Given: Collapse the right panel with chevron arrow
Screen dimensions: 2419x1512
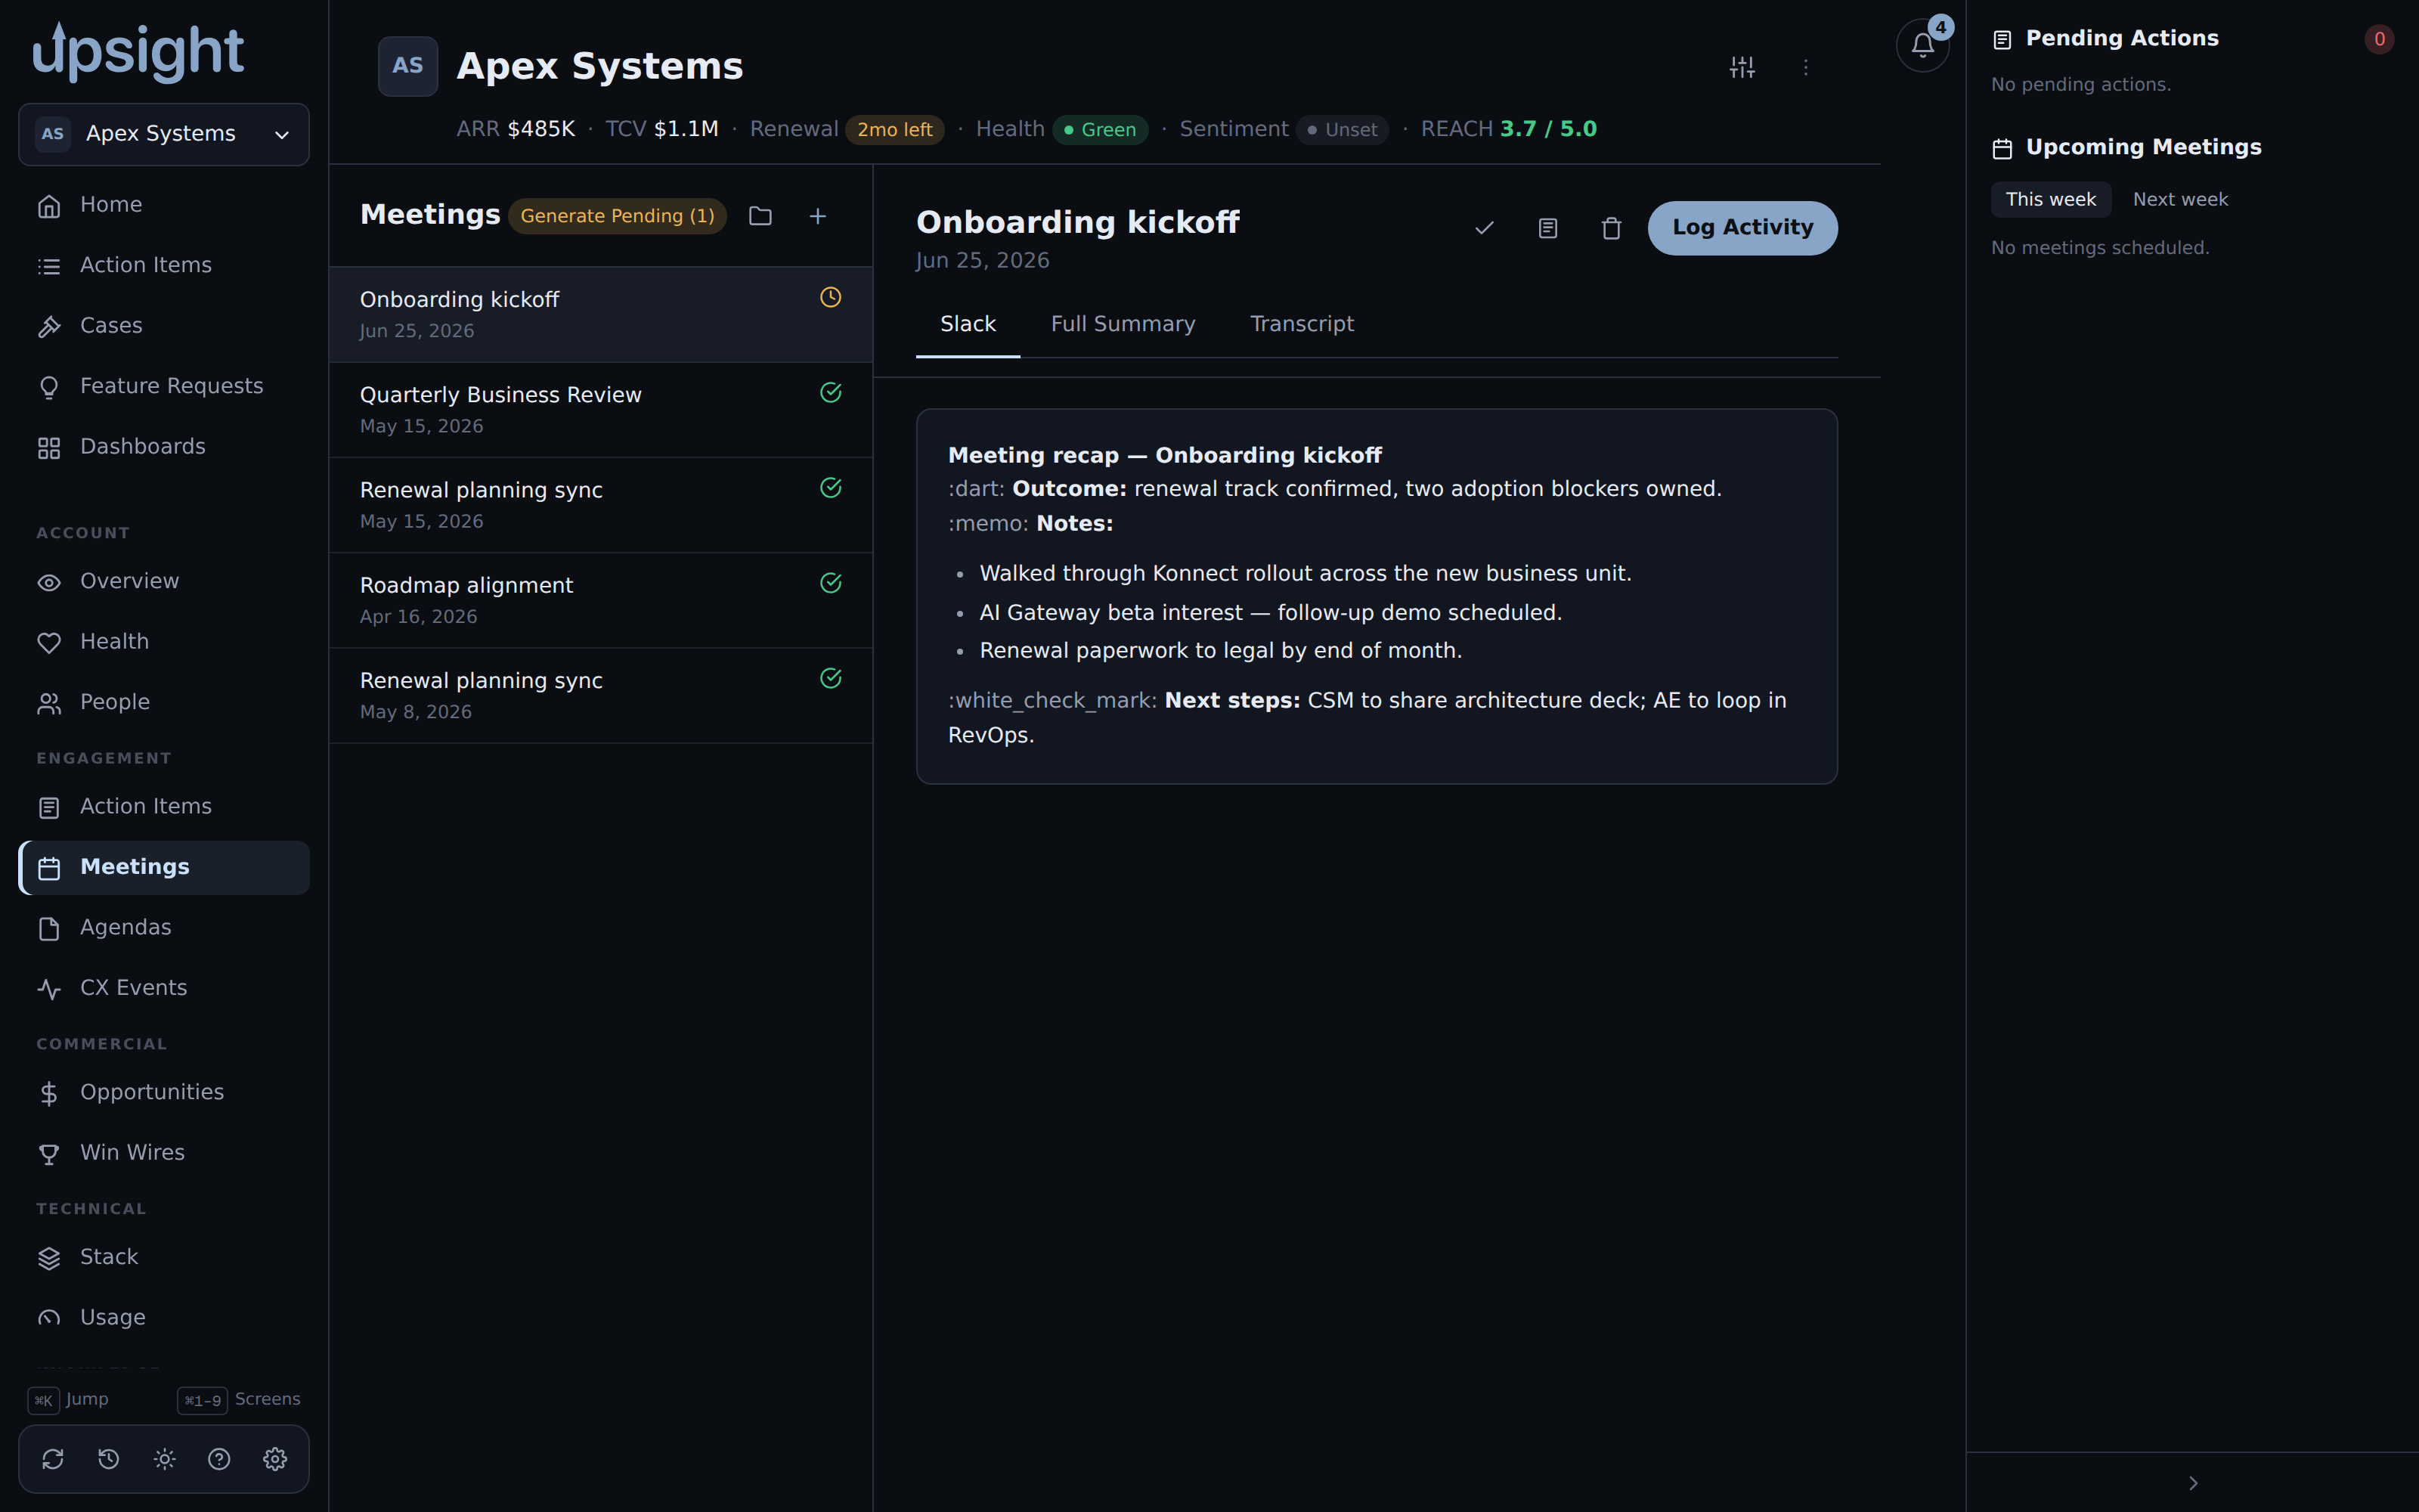Looking at the screenshot, I should [x=2192, y=1483].
